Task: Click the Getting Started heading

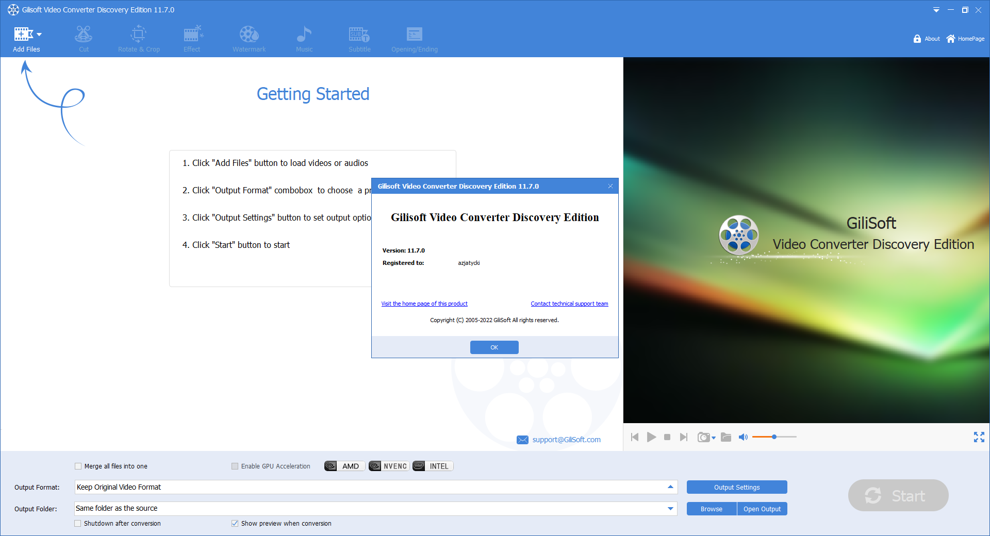Action: click(x=313, y=94)
